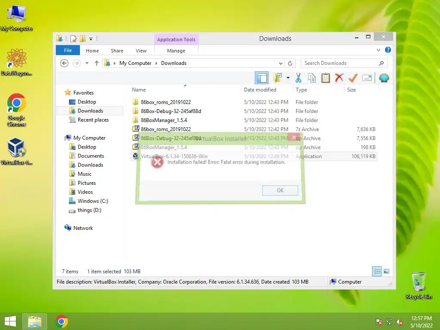
Task: Close the VirtualBox Installer error dialog
Action: click(x=294, y=137)
